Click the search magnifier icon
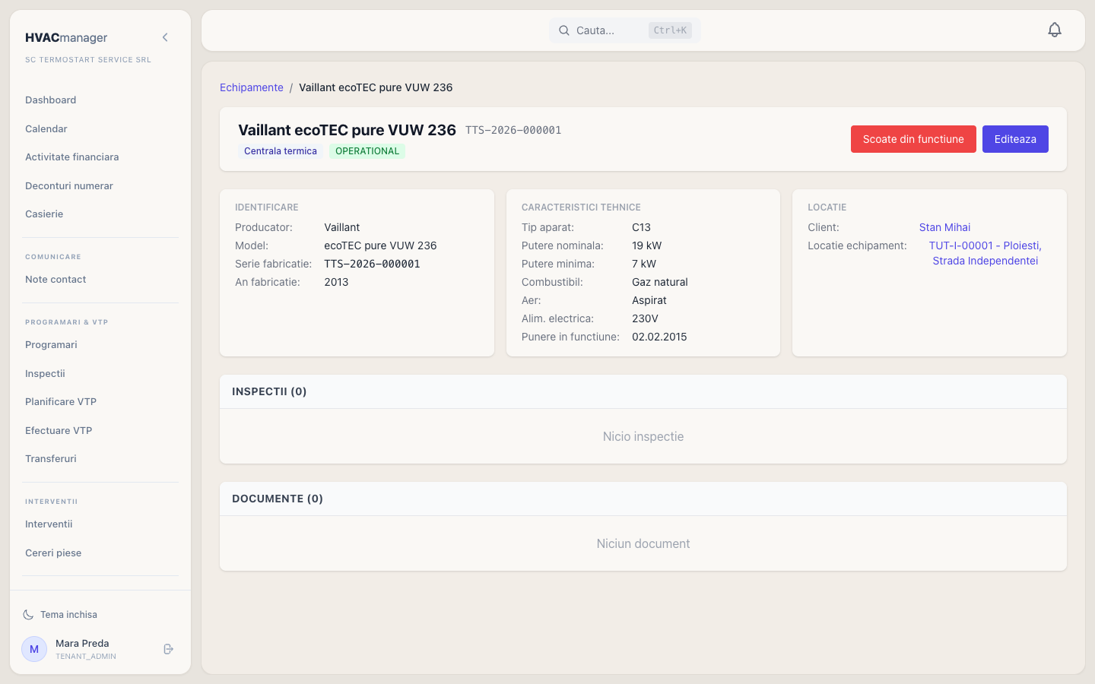Viewport: 1095px width, 684px height. [564, 30]
